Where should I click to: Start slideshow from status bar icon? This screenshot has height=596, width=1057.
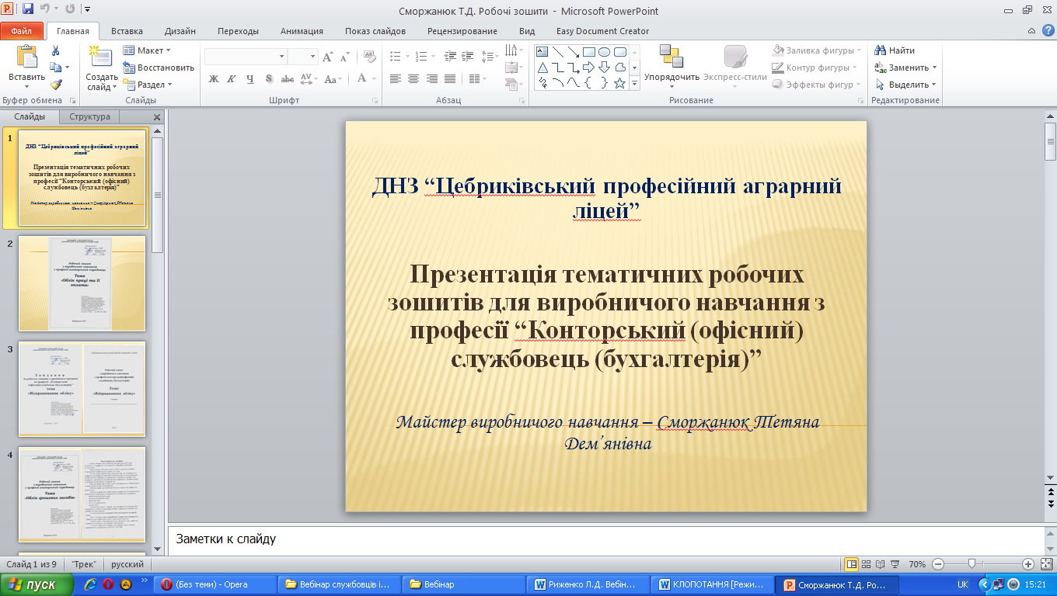[895, 564]
